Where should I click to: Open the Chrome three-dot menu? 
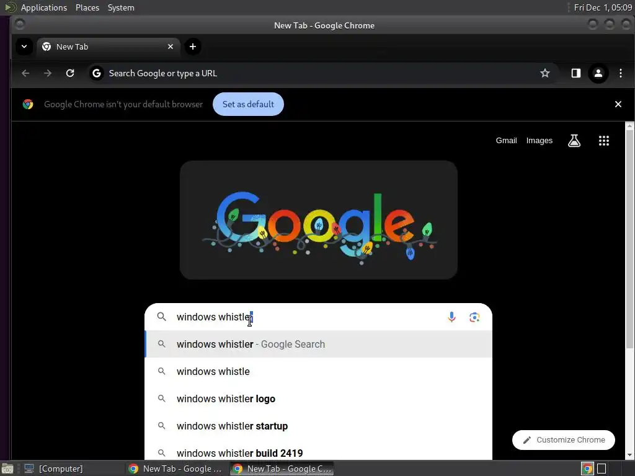[620, 73]
